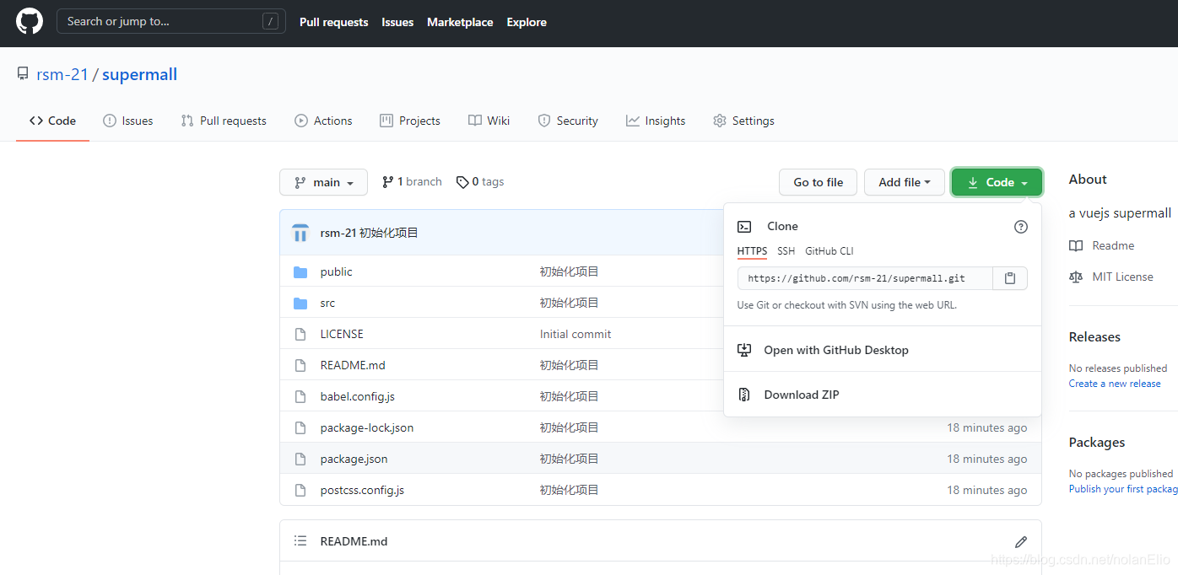Open the rsm-21 owner link
The width and height of the screenshot is (1178, 575).
(62, 74)
